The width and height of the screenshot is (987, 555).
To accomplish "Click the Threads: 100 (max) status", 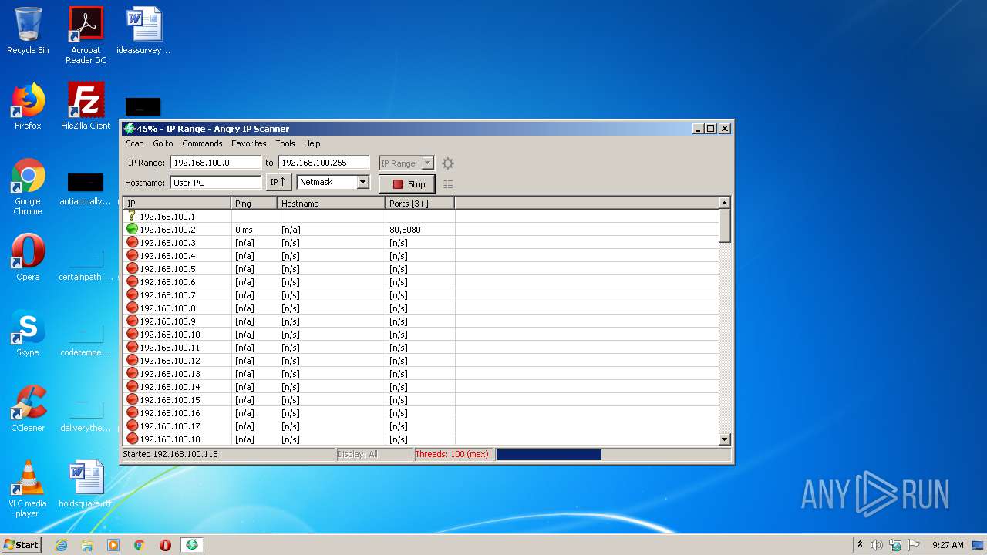I will click(452, 455).
